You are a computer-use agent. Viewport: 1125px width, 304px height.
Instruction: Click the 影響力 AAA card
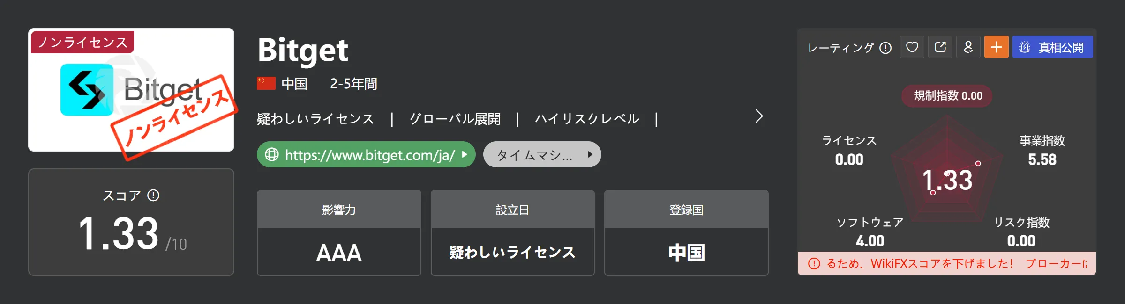coord(339,232)
